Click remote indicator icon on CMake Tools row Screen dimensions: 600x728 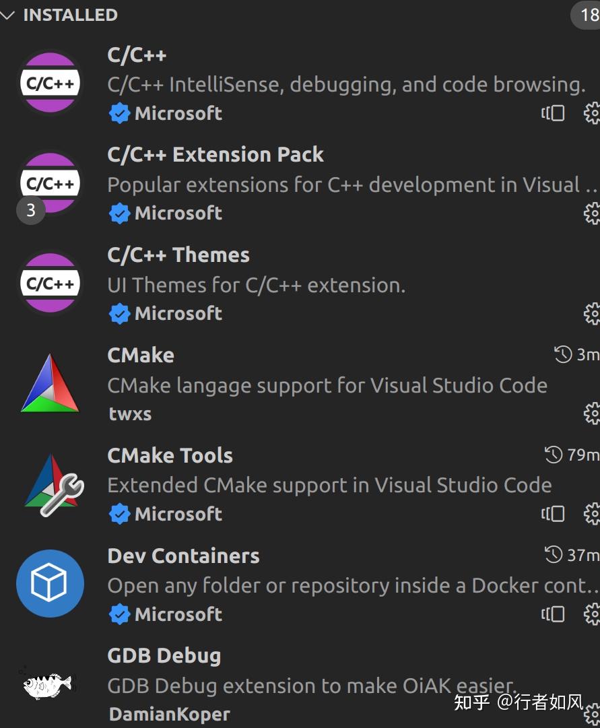click(x=553, y=514)
